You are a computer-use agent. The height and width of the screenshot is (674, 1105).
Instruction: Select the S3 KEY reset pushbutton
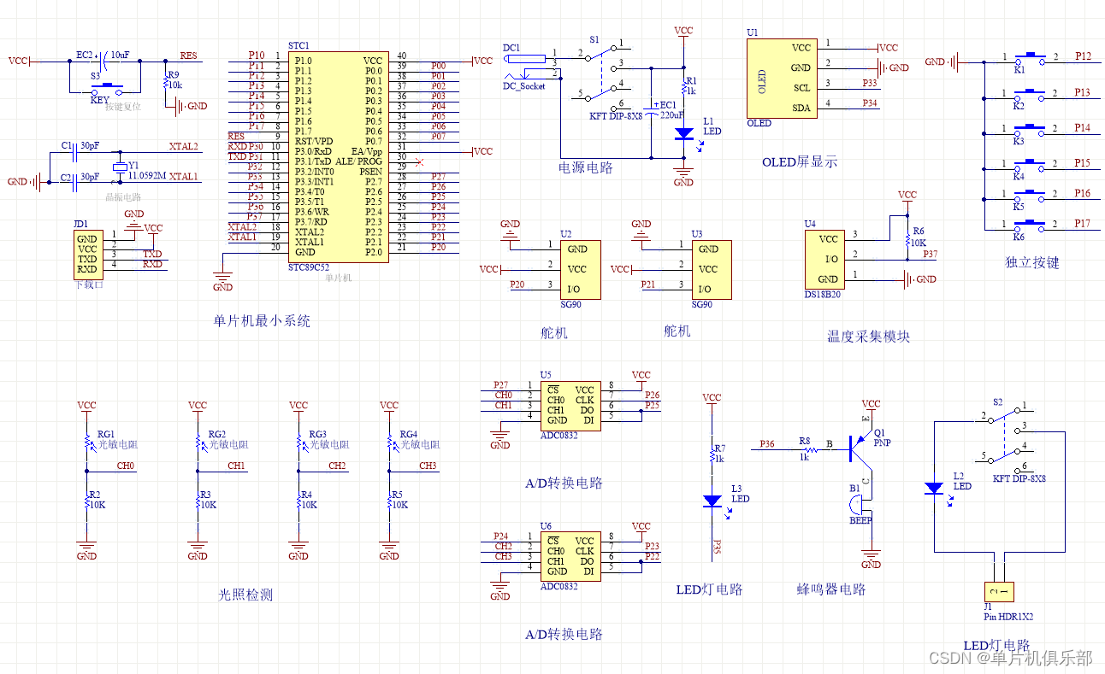tap(109, 88)
